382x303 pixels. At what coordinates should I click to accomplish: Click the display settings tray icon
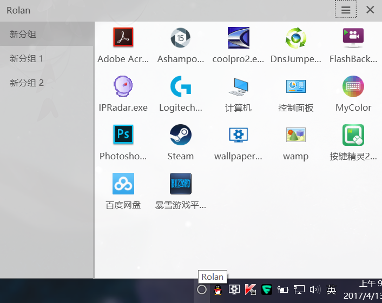(234, 289)
